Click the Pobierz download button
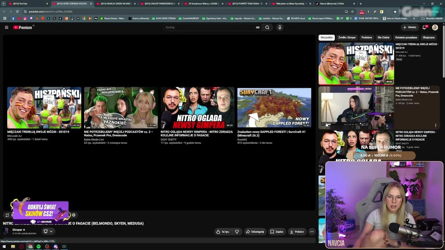Viewport: 445px width, 250px height. pyautogui.click(x=297, y=232)
